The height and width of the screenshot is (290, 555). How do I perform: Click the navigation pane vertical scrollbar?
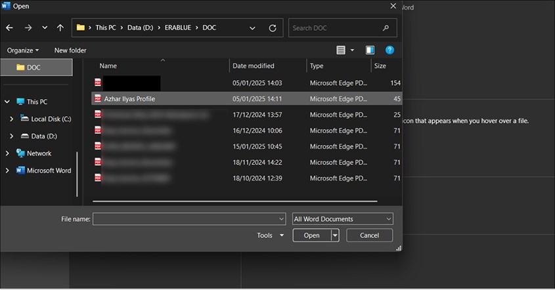click(77, 174)
